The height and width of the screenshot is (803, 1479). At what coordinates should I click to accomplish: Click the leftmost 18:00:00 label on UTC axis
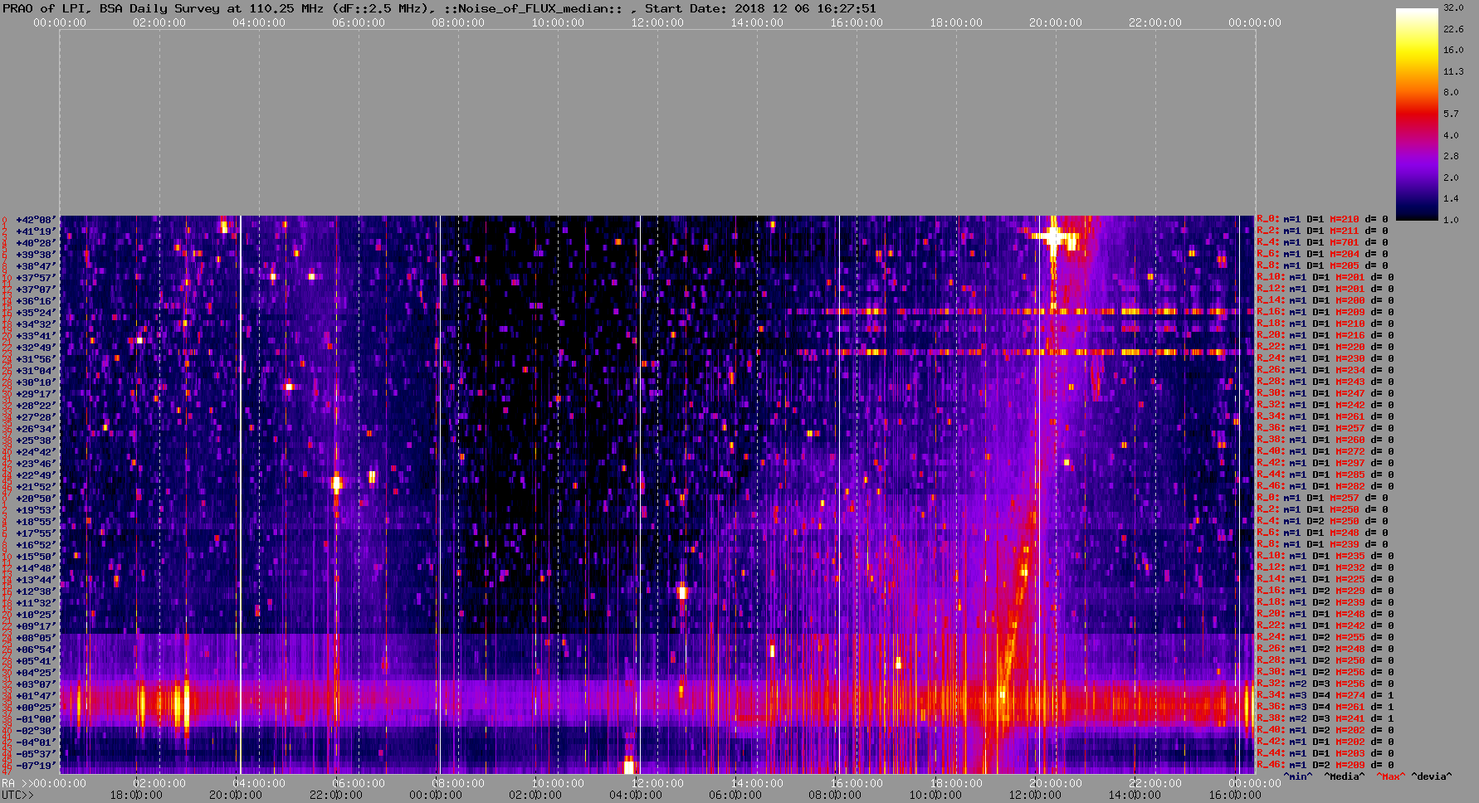tap(136, 796)
